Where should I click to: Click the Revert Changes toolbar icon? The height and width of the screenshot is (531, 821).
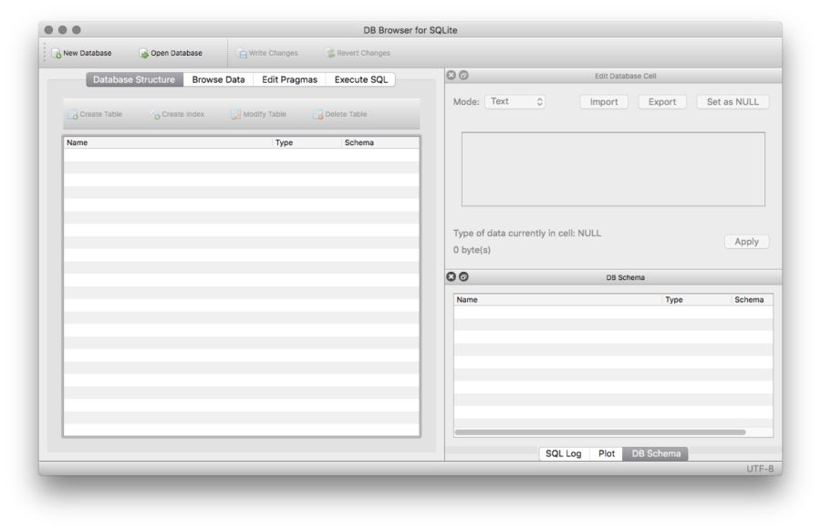tap(330, 54)
